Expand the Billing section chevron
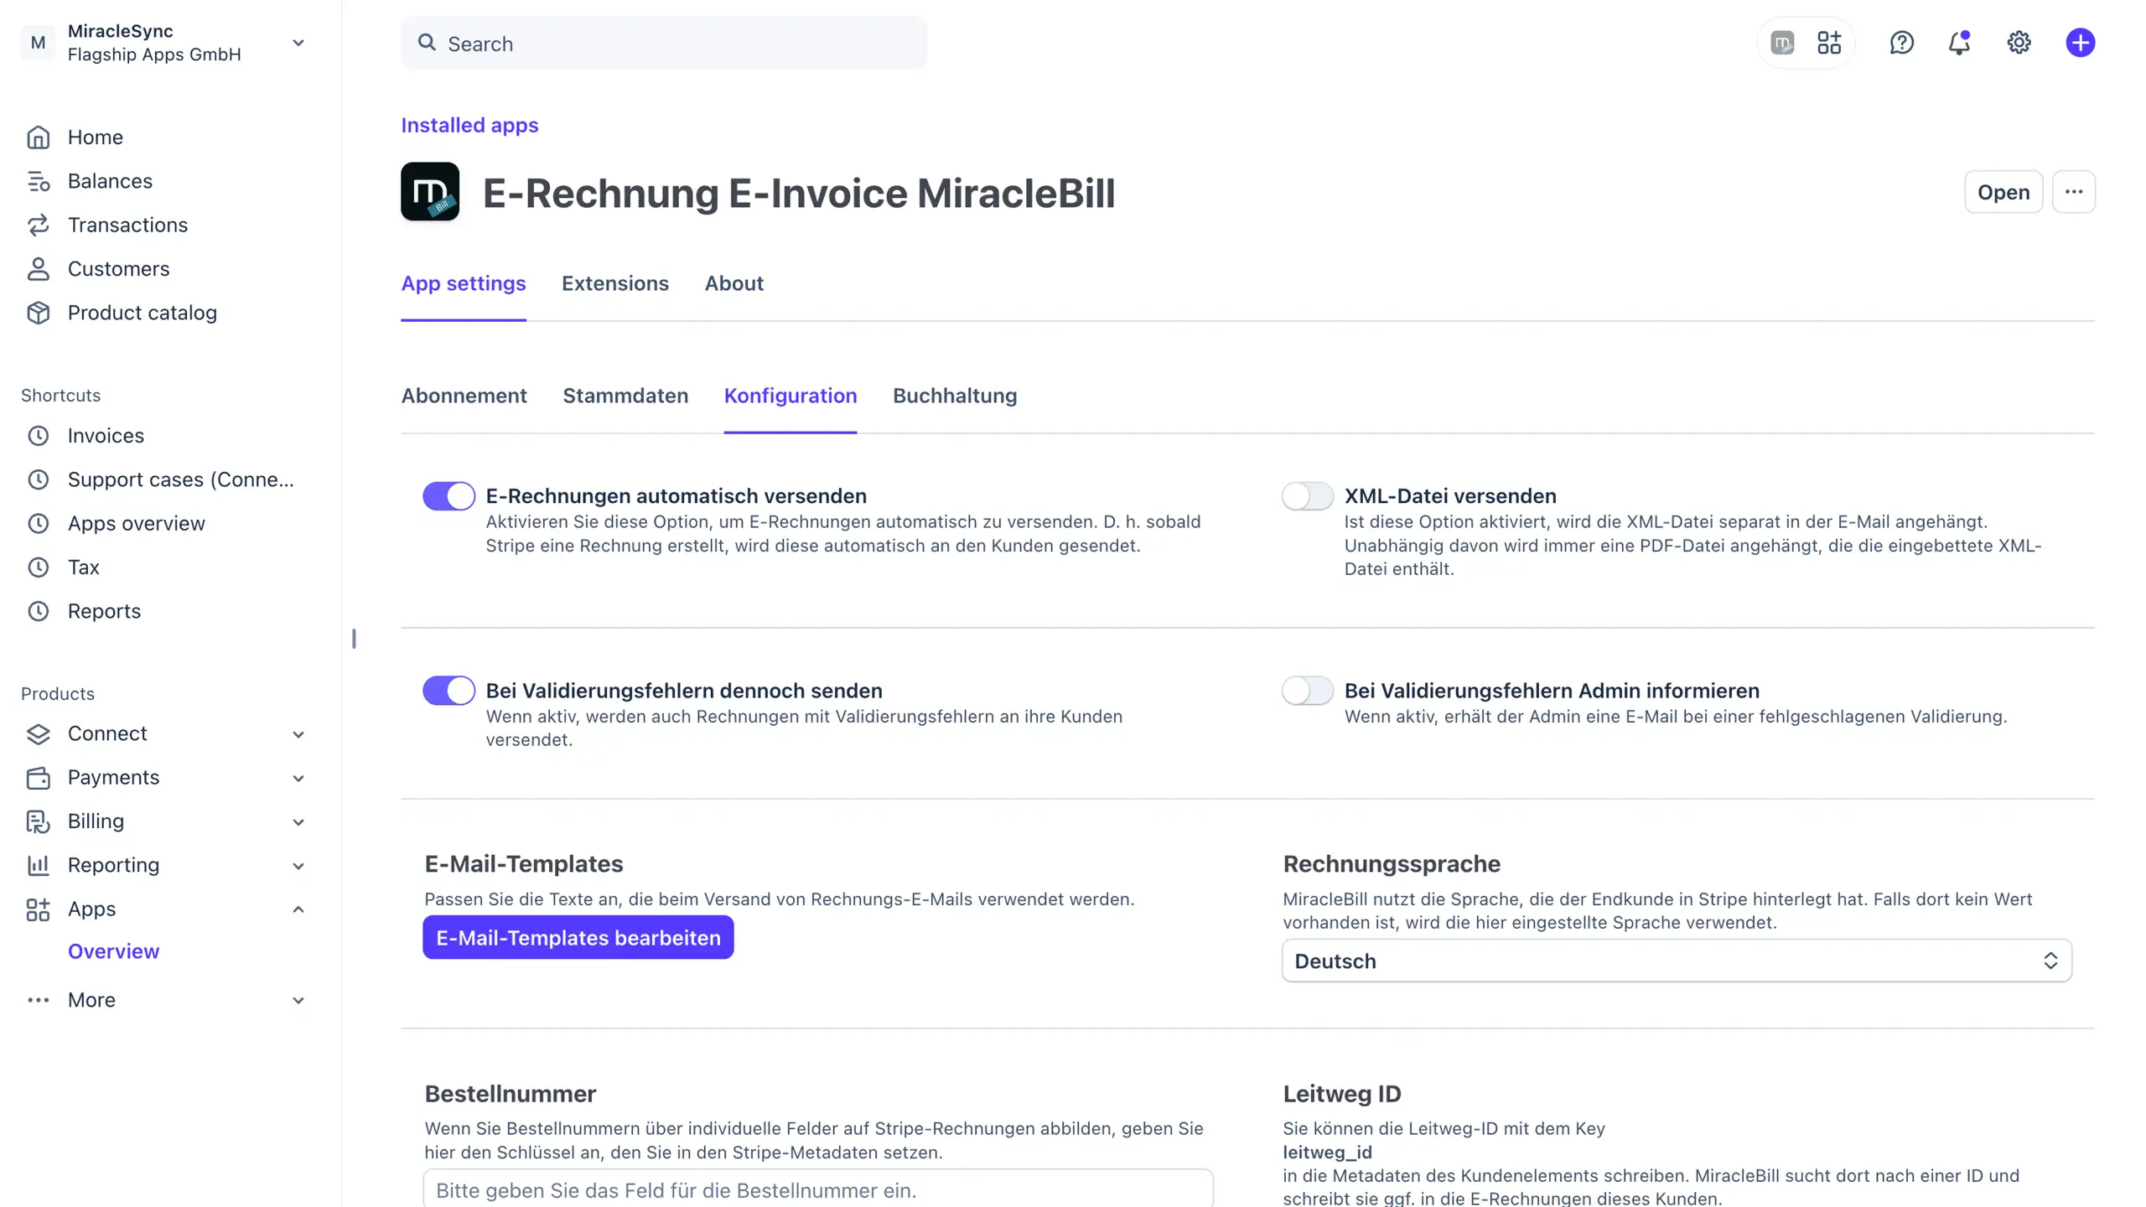This screenshot has width=2146, height=1207. [298, 822]
